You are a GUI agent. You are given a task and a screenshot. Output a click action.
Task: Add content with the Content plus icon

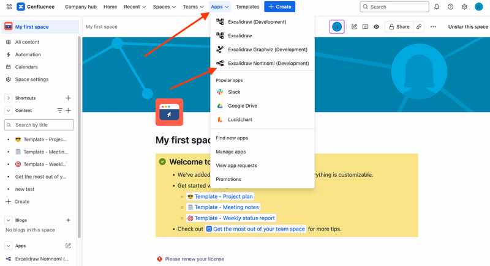click(68, 111)
